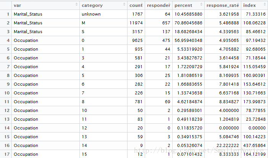The image size is (268, 158).
Task: Click percent value 10.45685880
Action: [x=188, y=14]
